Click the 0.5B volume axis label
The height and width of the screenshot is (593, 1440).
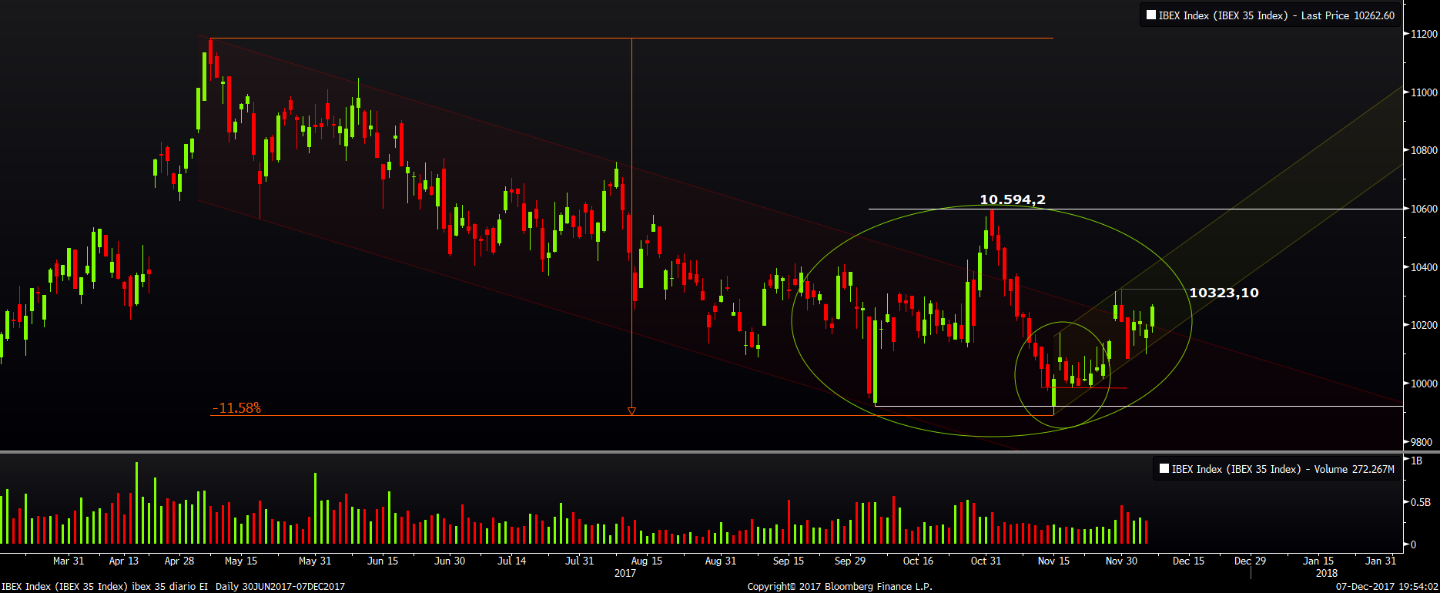tap(1420, 502)
